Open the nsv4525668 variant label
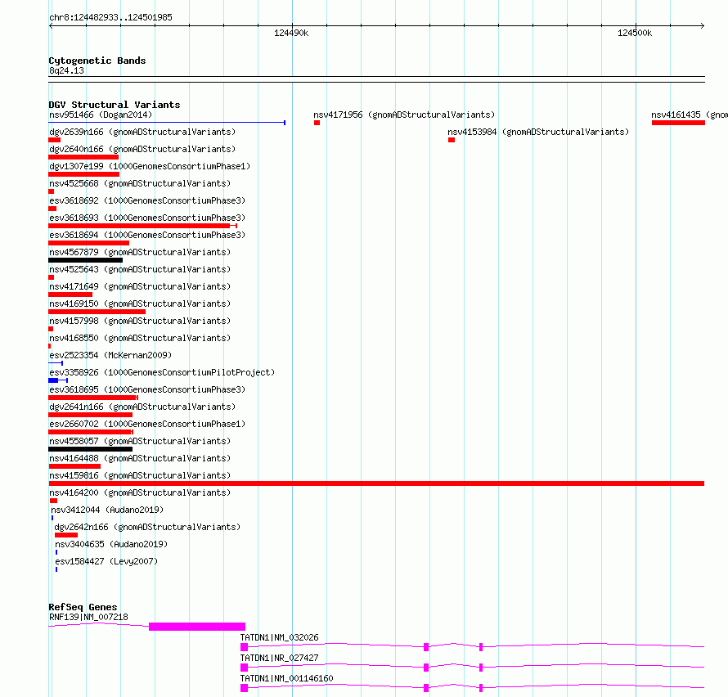728x697 pixels. pyautogui.click(x=140, y=183)
